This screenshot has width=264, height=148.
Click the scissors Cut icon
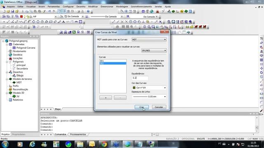click(x=23, y=12)
